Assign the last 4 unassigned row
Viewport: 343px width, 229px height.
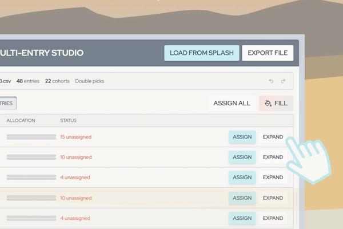pyautogui.click(x=242, y=218)
